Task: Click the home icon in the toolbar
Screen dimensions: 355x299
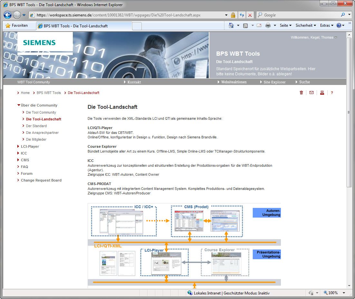Action: click(231, 25)
